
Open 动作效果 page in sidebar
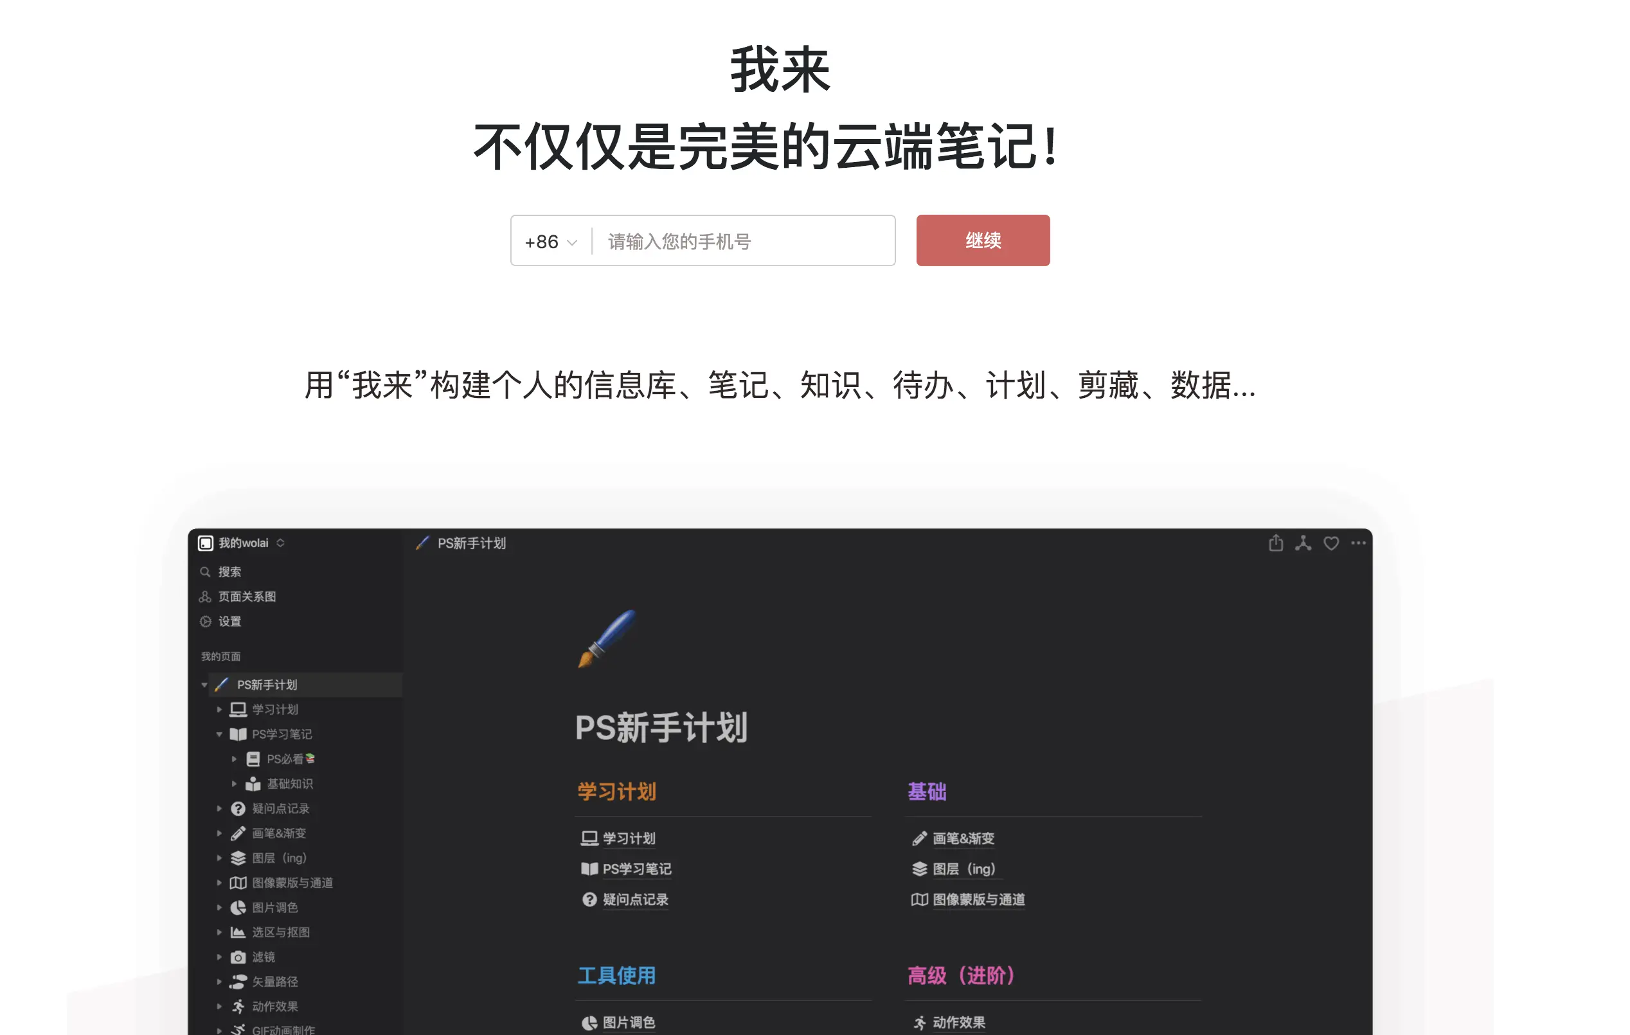tap(275, 1007)
